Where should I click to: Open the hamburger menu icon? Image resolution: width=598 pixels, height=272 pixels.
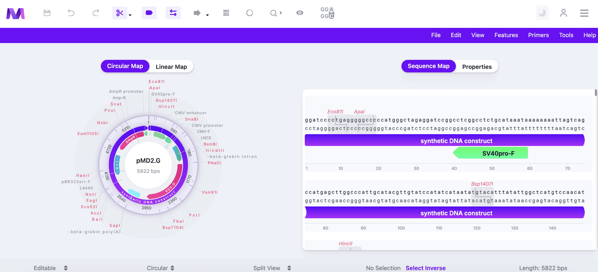(584, 13)
